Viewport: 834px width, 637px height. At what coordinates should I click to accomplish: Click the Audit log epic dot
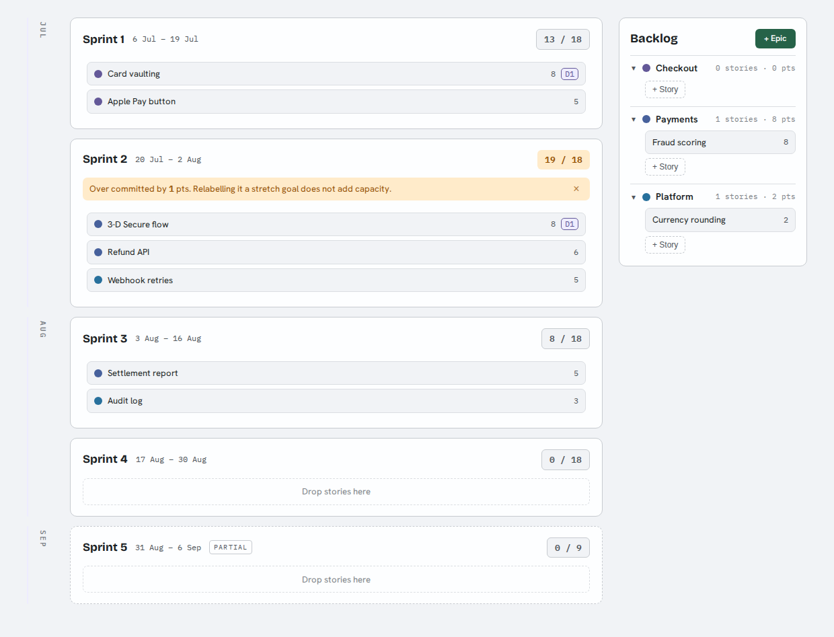click(98, 401)
